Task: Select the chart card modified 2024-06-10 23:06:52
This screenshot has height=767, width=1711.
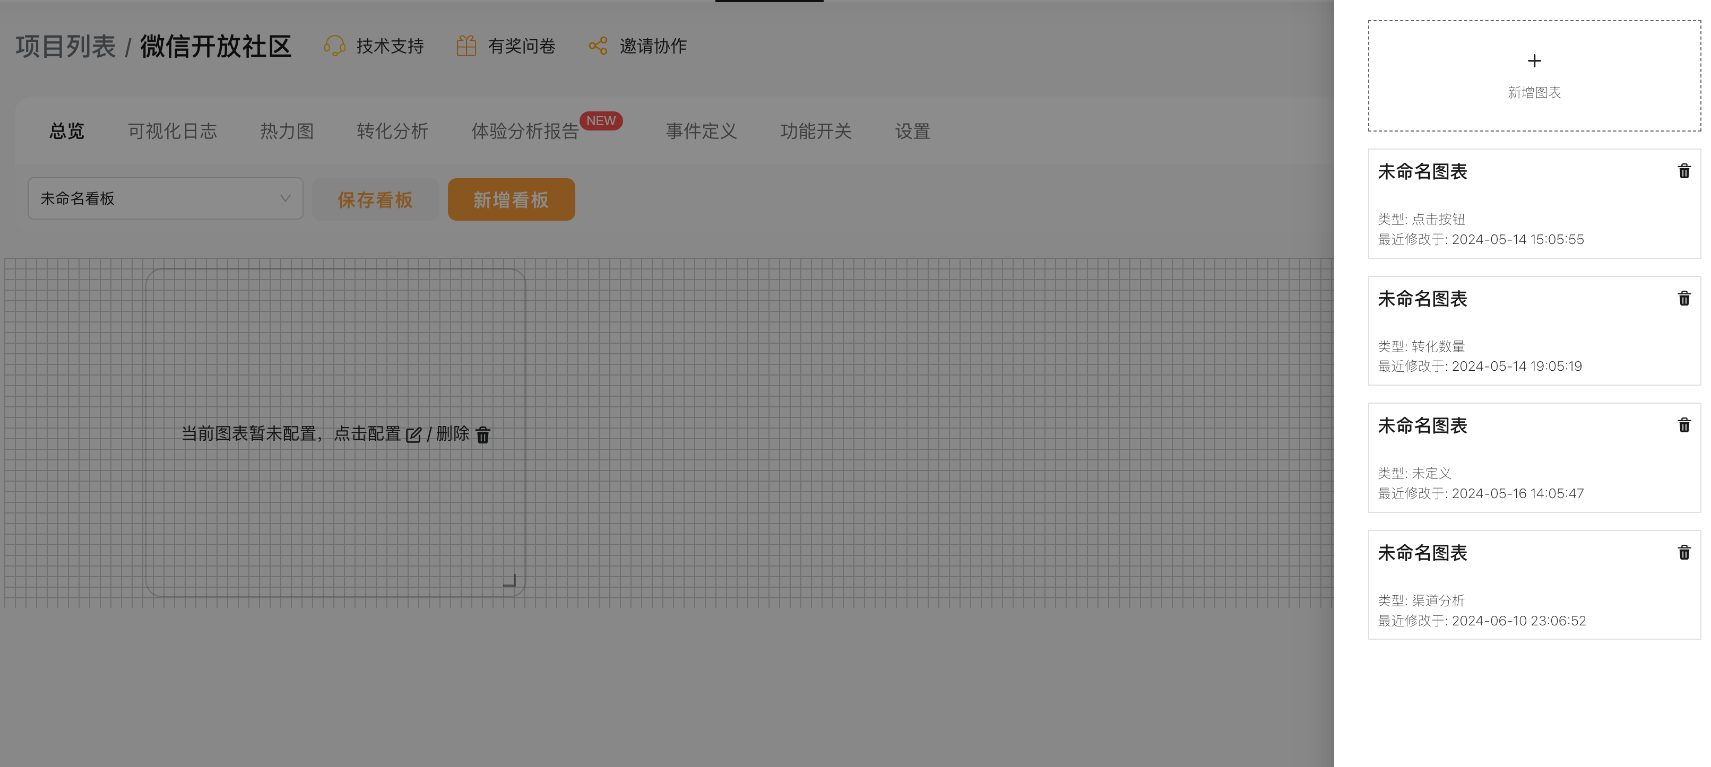Action: tap(1534, 585)
